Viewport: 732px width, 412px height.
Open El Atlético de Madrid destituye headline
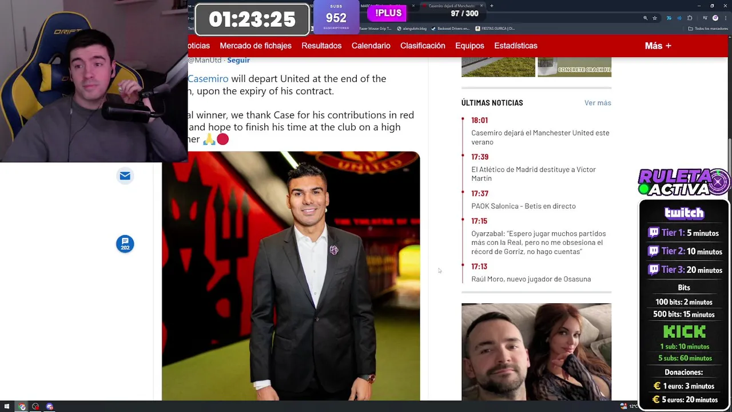(534, 174)
